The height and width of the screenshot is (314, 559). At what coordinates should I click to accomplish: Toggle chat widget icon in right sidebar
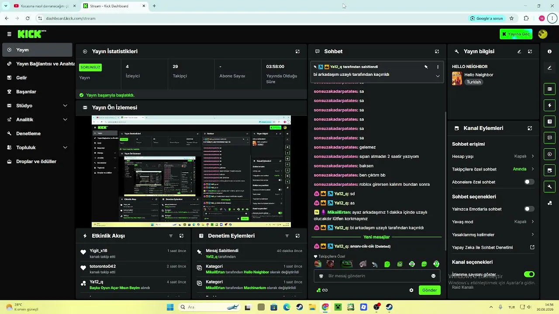point(549,138)
